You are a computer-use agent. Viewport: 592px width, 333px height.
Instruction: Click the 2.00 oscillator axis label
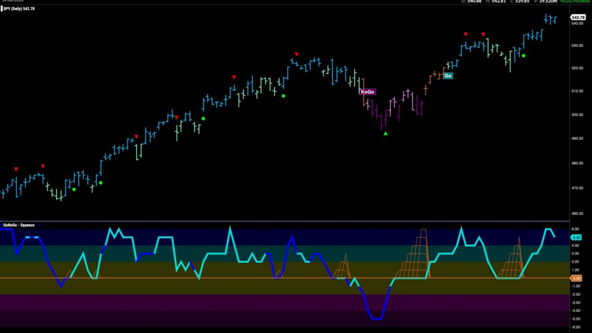pos(575,261)
